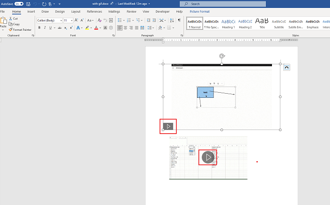Apply the Title style

[262, 23]
